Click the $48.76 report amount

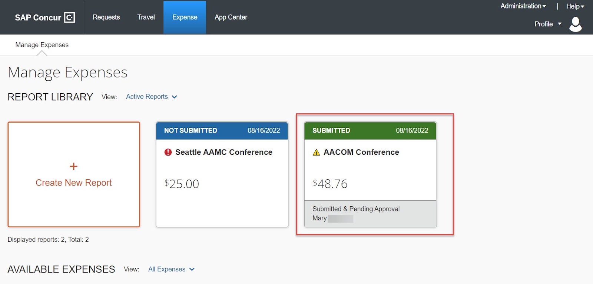(330, 184)
